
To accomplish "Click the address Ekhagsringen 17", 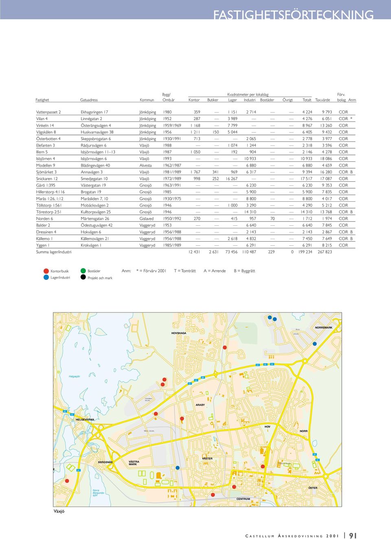I will coord(94,112).
